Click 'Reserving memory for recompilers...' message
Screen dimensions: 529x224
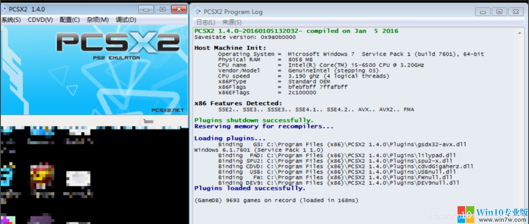pyautogui.click(x=264, y=126)
